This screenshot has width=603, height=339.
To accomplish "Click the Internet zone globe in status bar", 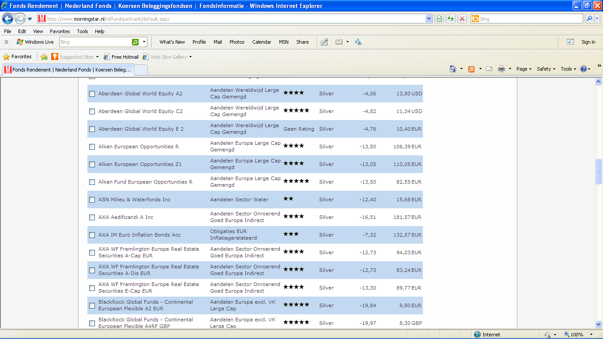I will coord(477,335).
